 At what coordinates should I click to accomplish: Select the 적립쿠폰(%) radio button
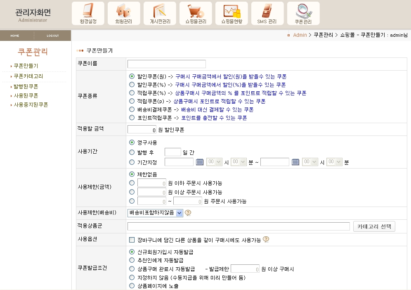(132, 93)
